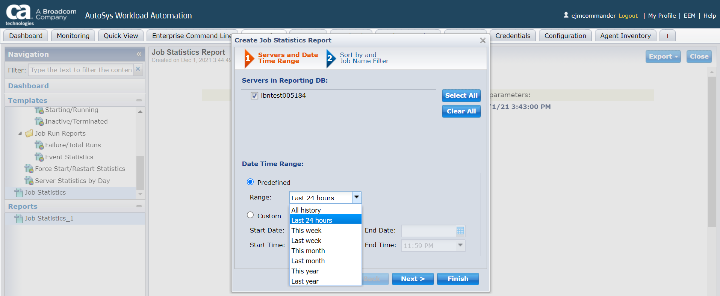Collapse the Job Run Reports tree node
The image size is (720, 296).
pos(20,133)
